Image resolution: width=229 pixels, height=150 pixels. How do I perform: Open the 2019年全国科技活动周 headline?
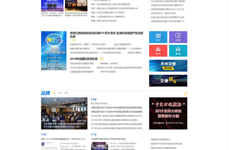tap(84, 59)
